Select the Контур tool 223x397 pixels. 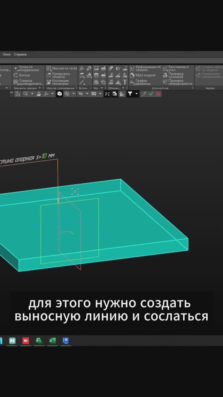(x=22, y=75)
